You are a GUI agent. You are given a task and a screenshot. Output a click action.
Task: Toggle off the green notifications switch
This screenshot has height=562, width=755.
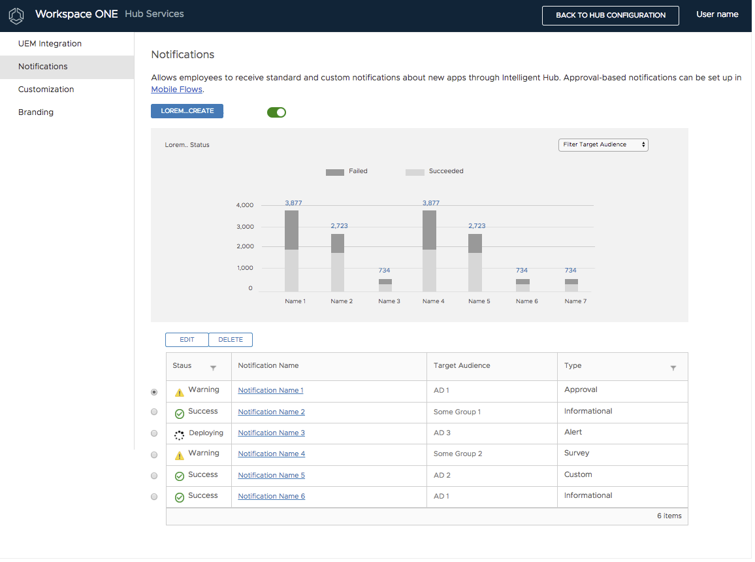[x=276, y=112]
